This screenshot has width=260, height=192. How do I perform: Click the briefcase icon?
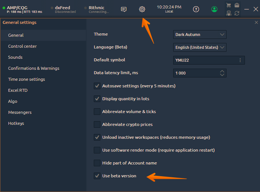point(237,5)
